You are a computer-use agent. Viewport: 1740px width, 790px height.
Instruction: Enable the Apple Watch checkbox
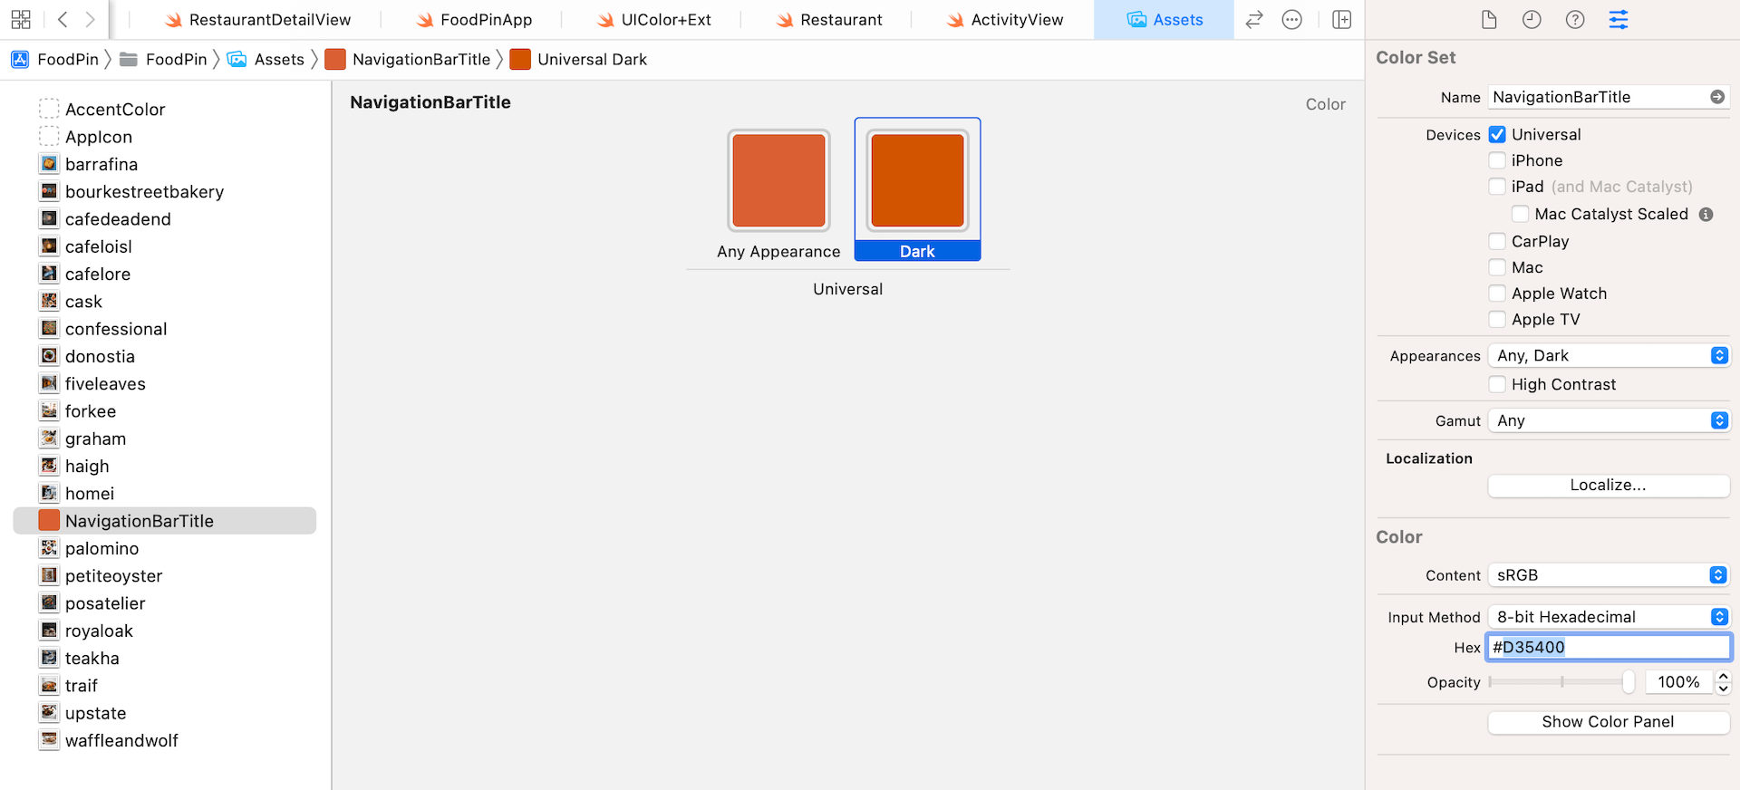coord(1497,294)
